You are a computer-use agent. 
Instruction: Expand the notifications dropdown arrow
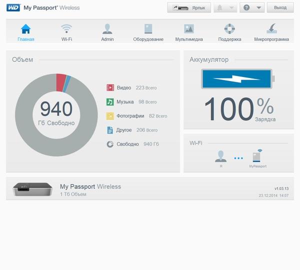[231, 8]
